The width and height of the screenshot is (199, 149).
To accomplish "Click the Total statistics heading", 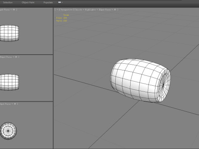I will (66, 15).
